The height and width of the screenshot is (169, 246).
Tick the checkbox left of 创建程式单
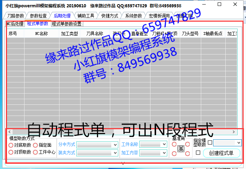[x=198, y=153]
